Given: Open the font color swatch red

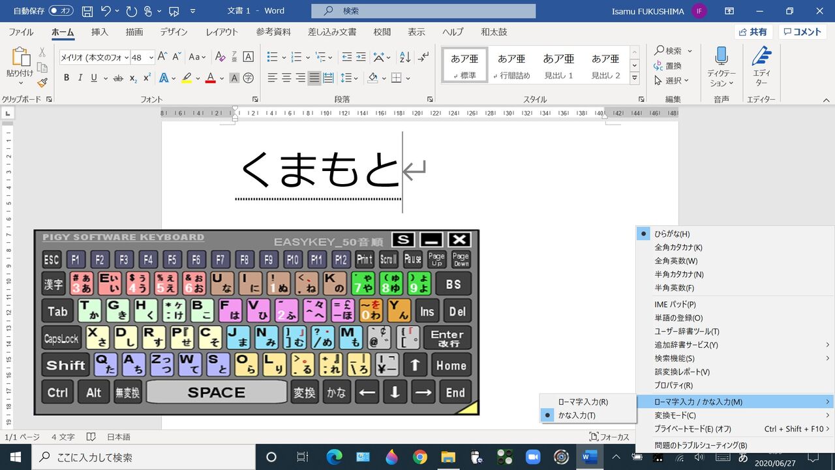Looking at the screenshot, I should (210, 78).
